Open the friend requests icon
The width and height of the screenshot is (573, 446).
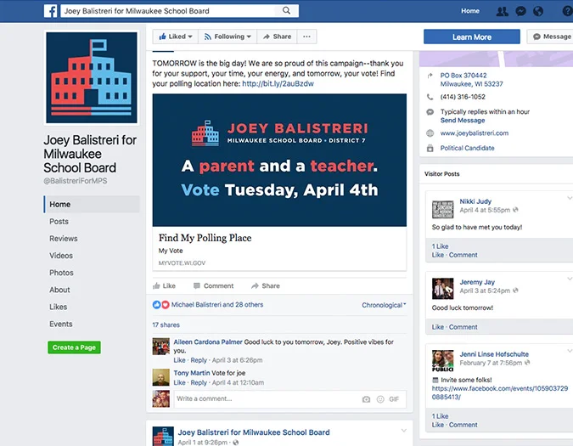502,11
